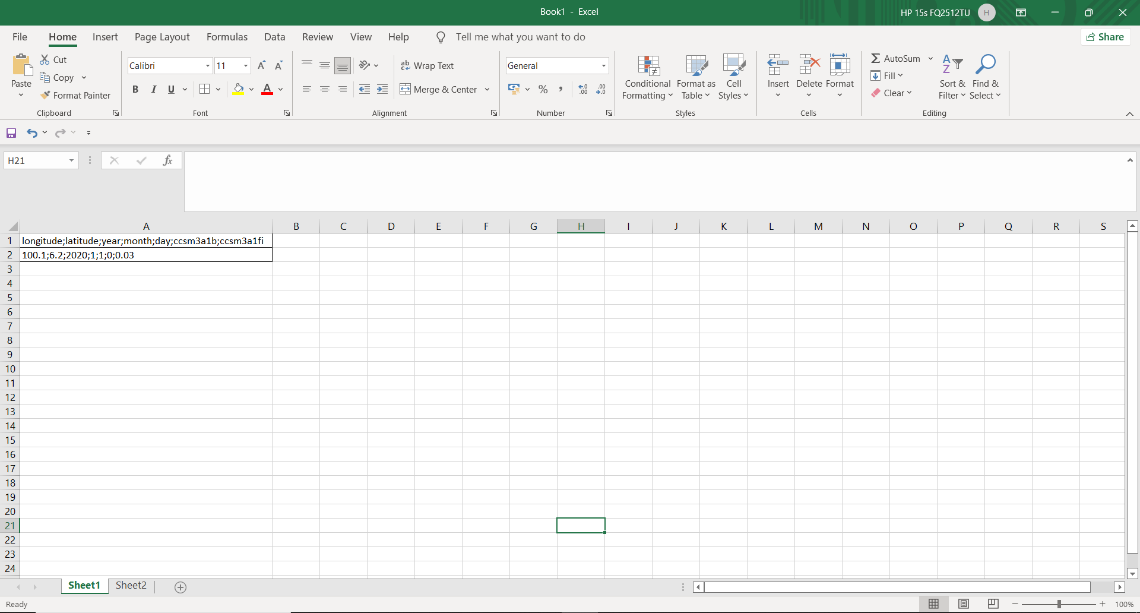Toggle bold formatting
1140x613 pixels.
pyautogui.click(x=135, y=89)
